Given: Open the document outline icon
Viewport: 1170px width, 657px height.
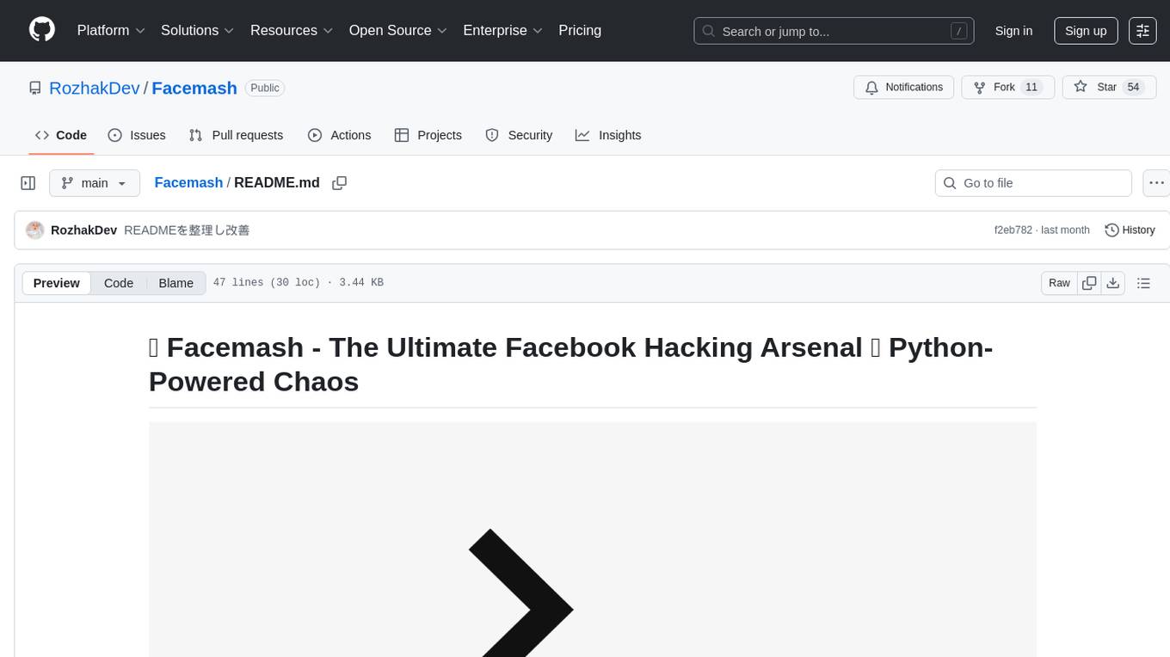Looking at the screenshot, I should [1143, 283].
